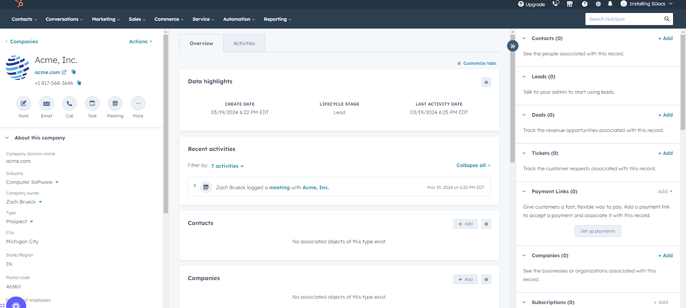Collapse the Deals (0) sidebar section
This screenshot has width=686, height=308.
[524, 115]
